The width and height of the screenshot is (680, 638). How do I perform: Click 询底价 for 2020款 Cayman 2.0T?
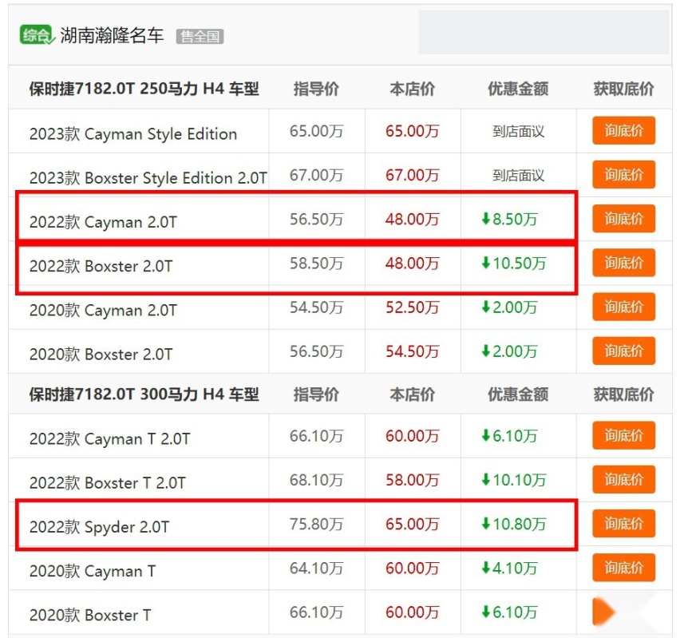(x=623, y=307)
